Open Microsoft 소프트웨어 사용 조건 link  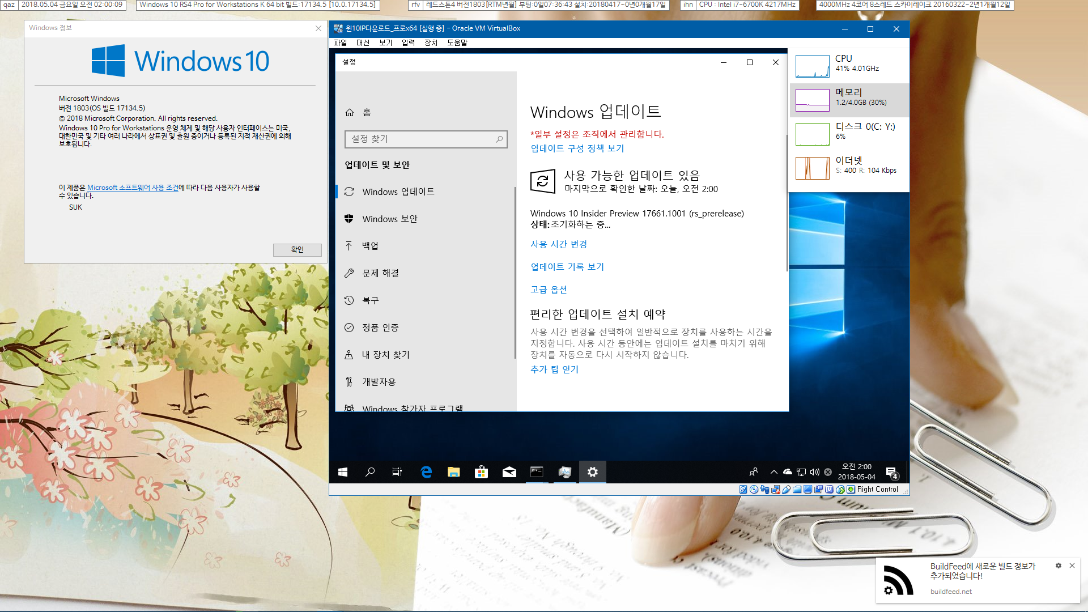[133, 188]
